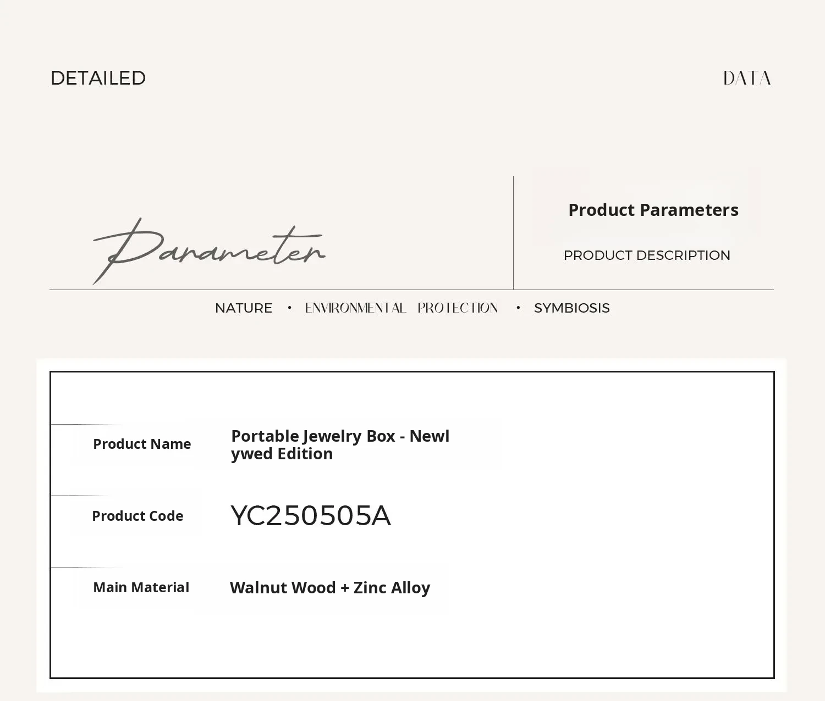
Task: Click the bullet dot before SYMBIOSIS
Action: click(x=518, y=308)
